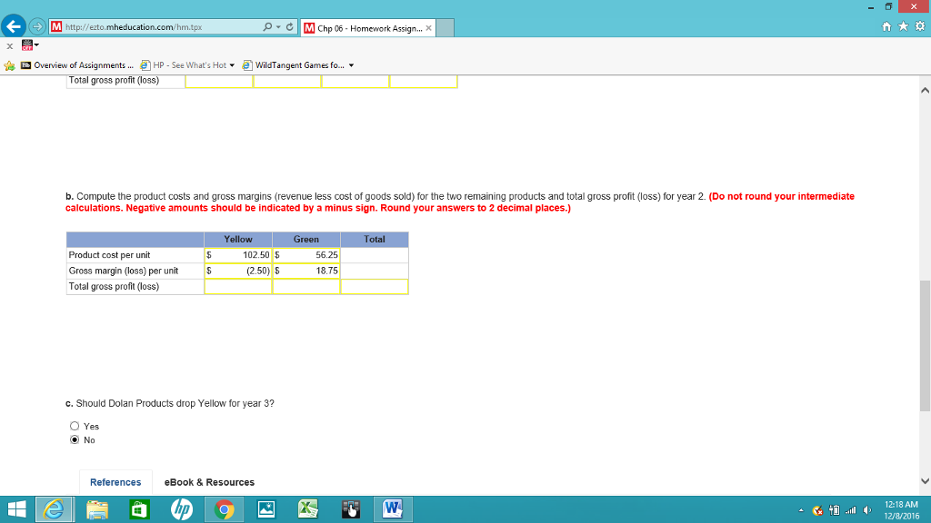This screenshot has width=931, height=523.
Task: Open the Windows Store app
Action: click(138, 509)
